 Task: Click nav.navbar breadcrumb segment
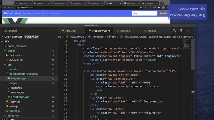158,37
